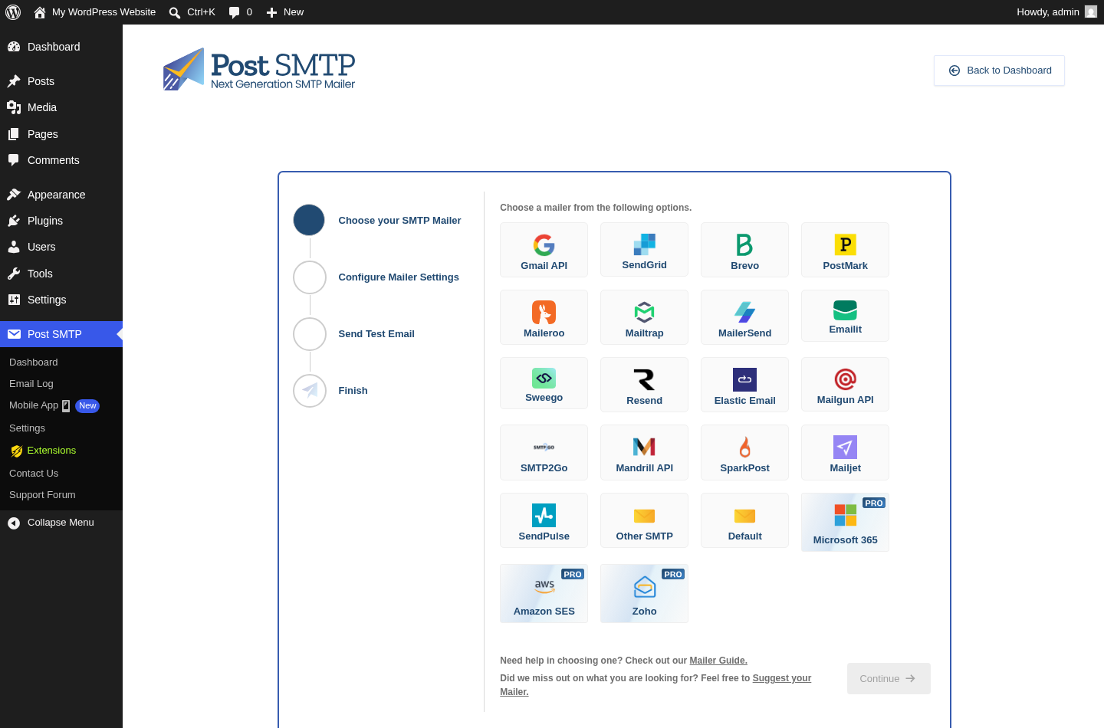Choose the Maileroo mailer card
Screen dimensions: 1104x728
[544, 317]
